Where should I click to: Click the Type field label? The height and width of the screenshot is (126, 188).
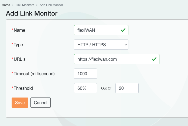[x=18, y=45]
